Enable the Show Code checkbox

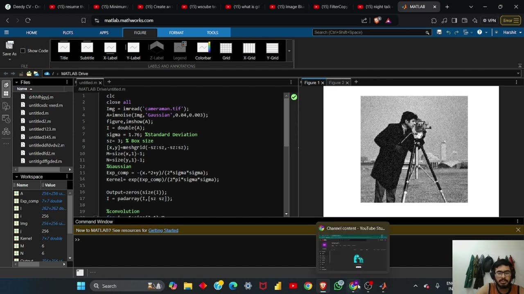tap(23, 51)
